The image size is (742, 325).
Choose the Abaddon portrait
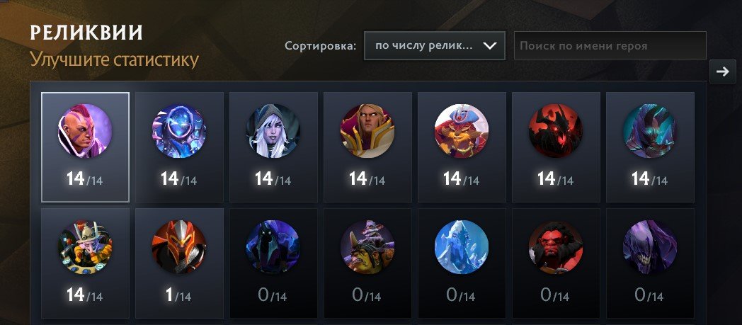[273, 247]
